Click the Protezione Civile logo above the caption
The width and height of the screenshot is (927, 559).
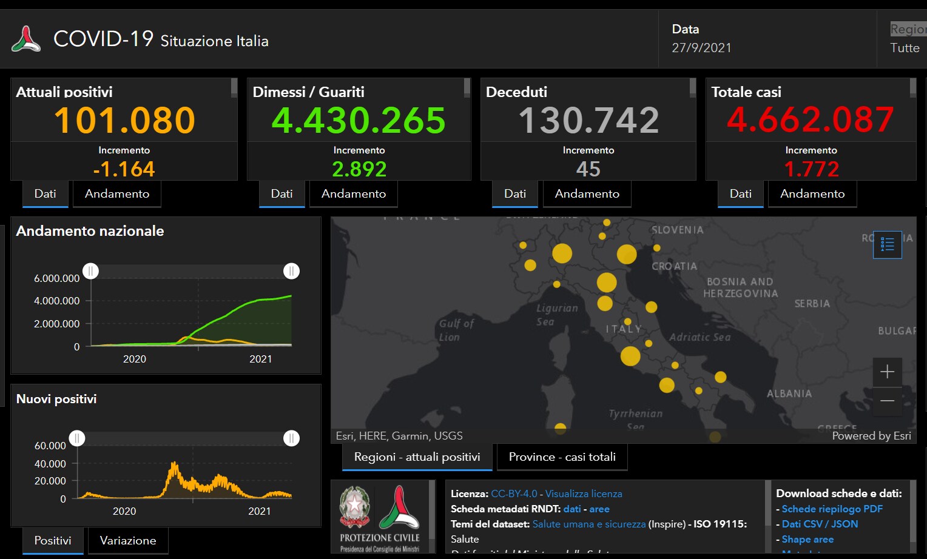[399, 507]
